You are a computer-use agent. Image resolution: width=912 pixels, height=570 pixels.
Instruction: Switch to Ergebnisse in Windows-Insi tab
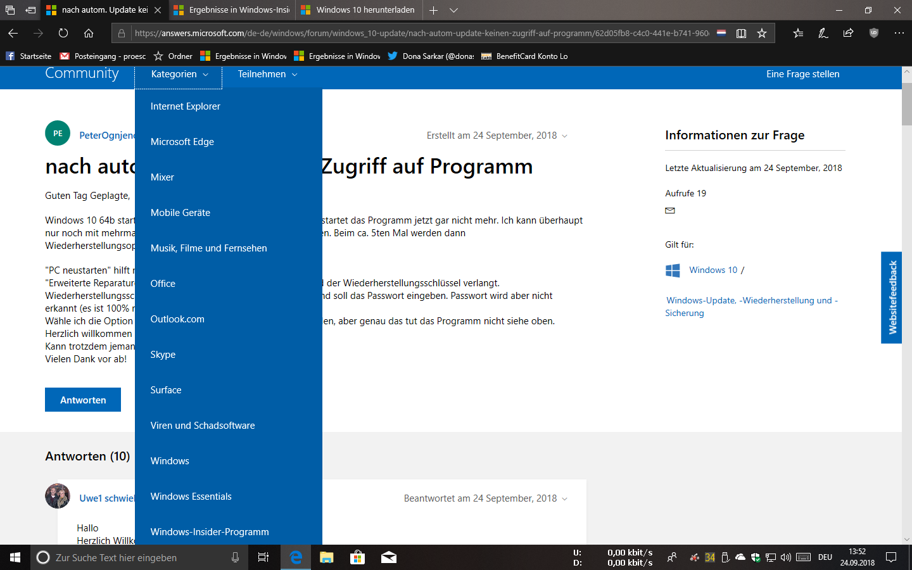pyautogui.click(x=232, y=10)
